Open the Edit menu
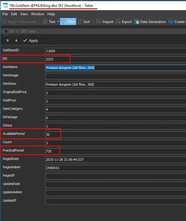The width and height of the screenshot is (186, 221). (x=14, y=14)
